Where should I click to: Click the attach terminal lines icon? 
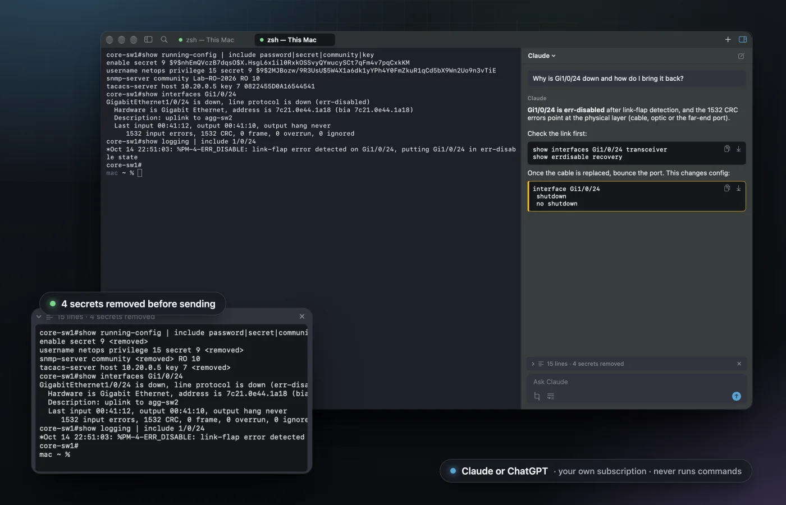551,397
